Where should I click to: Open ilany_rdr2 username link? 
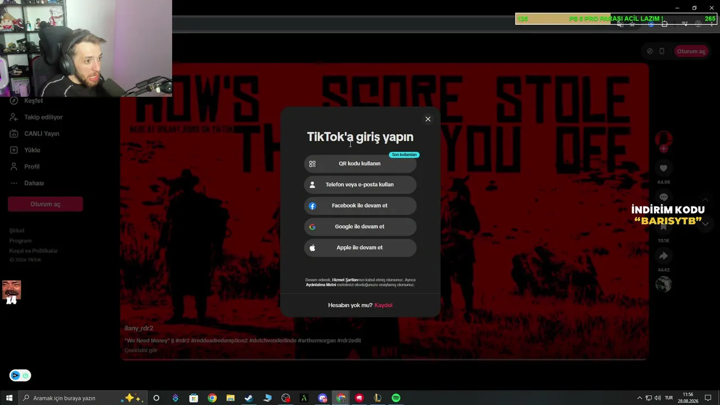point(139,328)
